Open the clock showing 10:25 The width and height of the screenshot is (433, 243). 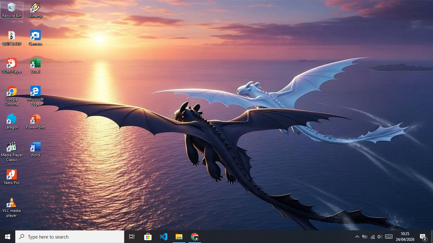pos(405,237)
